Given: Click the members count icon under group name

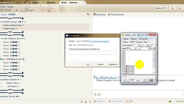Looking at the screenshot, I should tap(17, 10).
